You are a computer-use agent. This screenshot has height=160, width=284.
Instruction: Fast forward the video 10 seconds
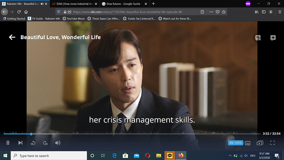point(45,143)
